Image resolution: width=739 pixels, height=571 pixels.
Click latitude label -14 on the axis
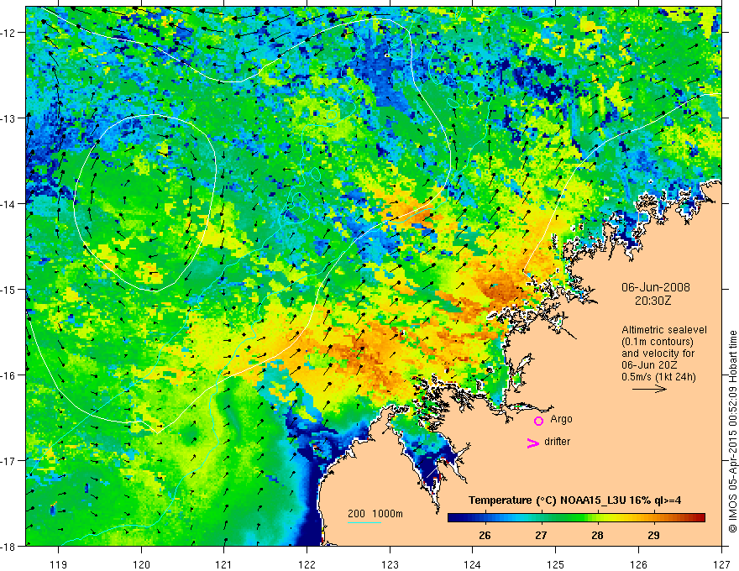(x=8, y=204)
